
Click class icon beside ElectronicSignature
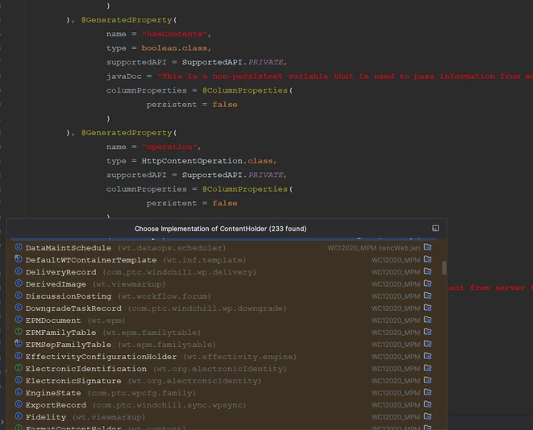click(19, 380)
